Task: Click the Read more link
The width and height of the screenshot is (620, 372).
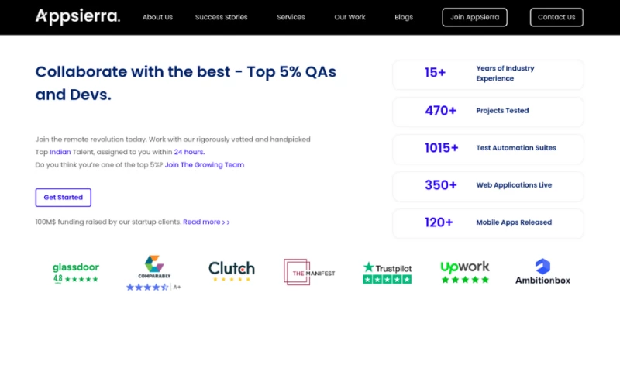Action: click(205, 222)
